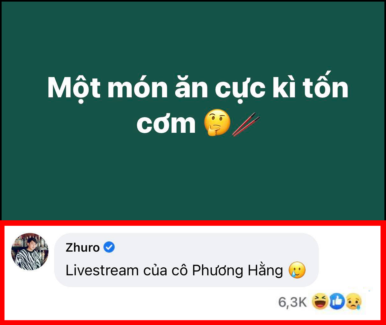Click the Haha laughing reaction icon
The height and width of the screenshot is (325, 386).
click(x=320, y=302)
